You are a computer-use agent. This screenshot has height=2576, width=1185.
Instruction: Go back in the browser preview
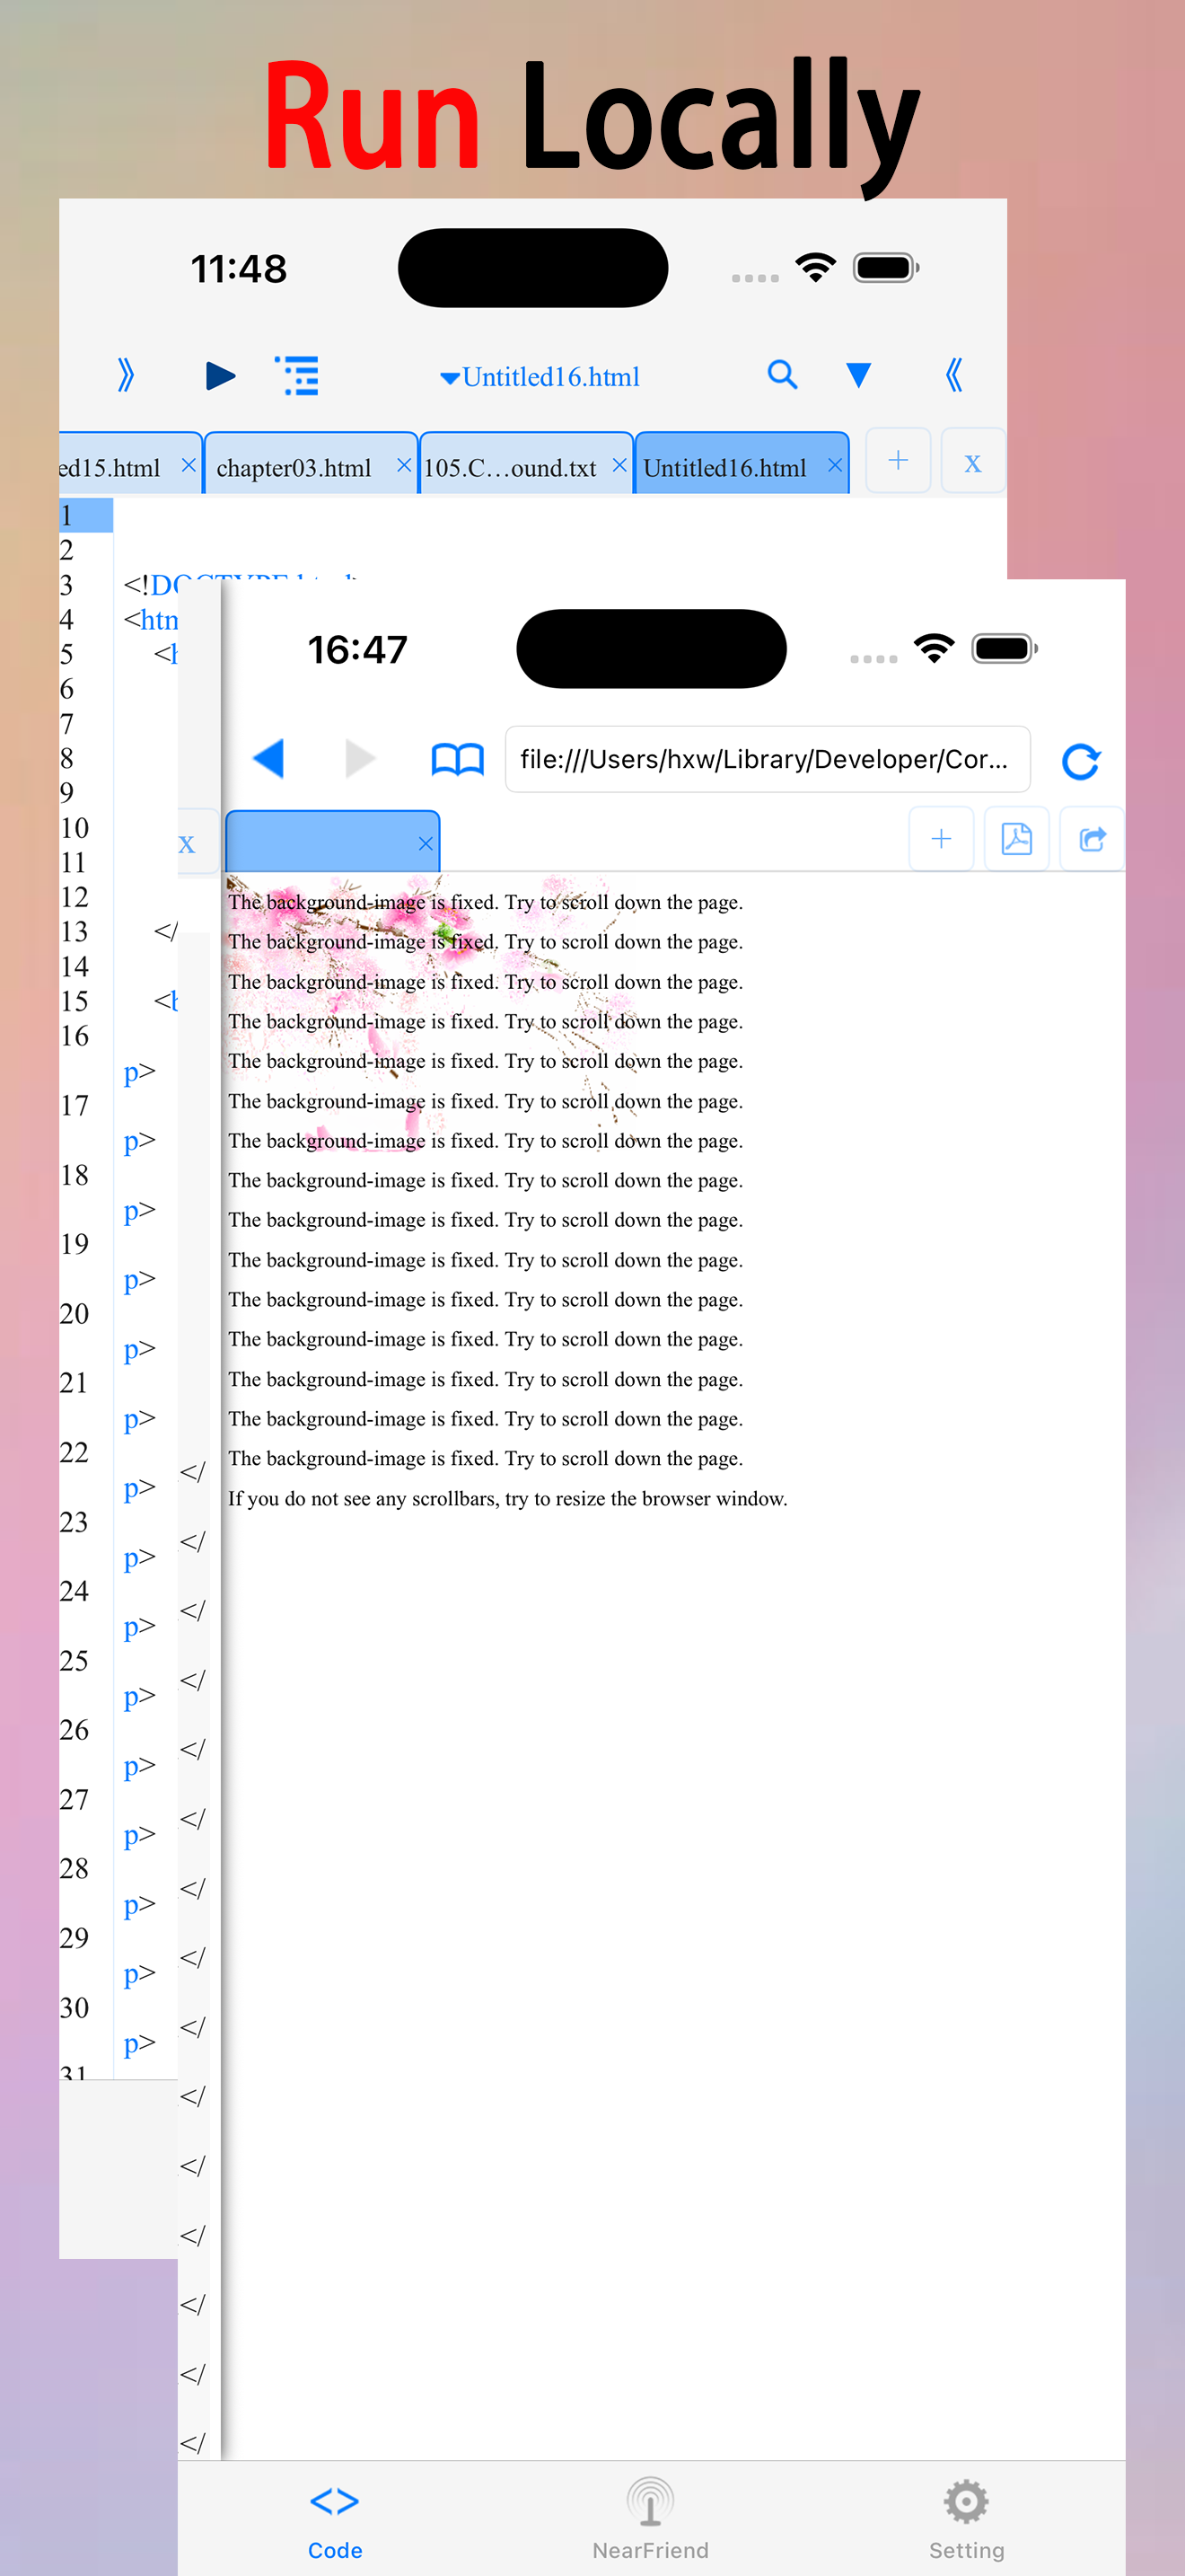268,758
